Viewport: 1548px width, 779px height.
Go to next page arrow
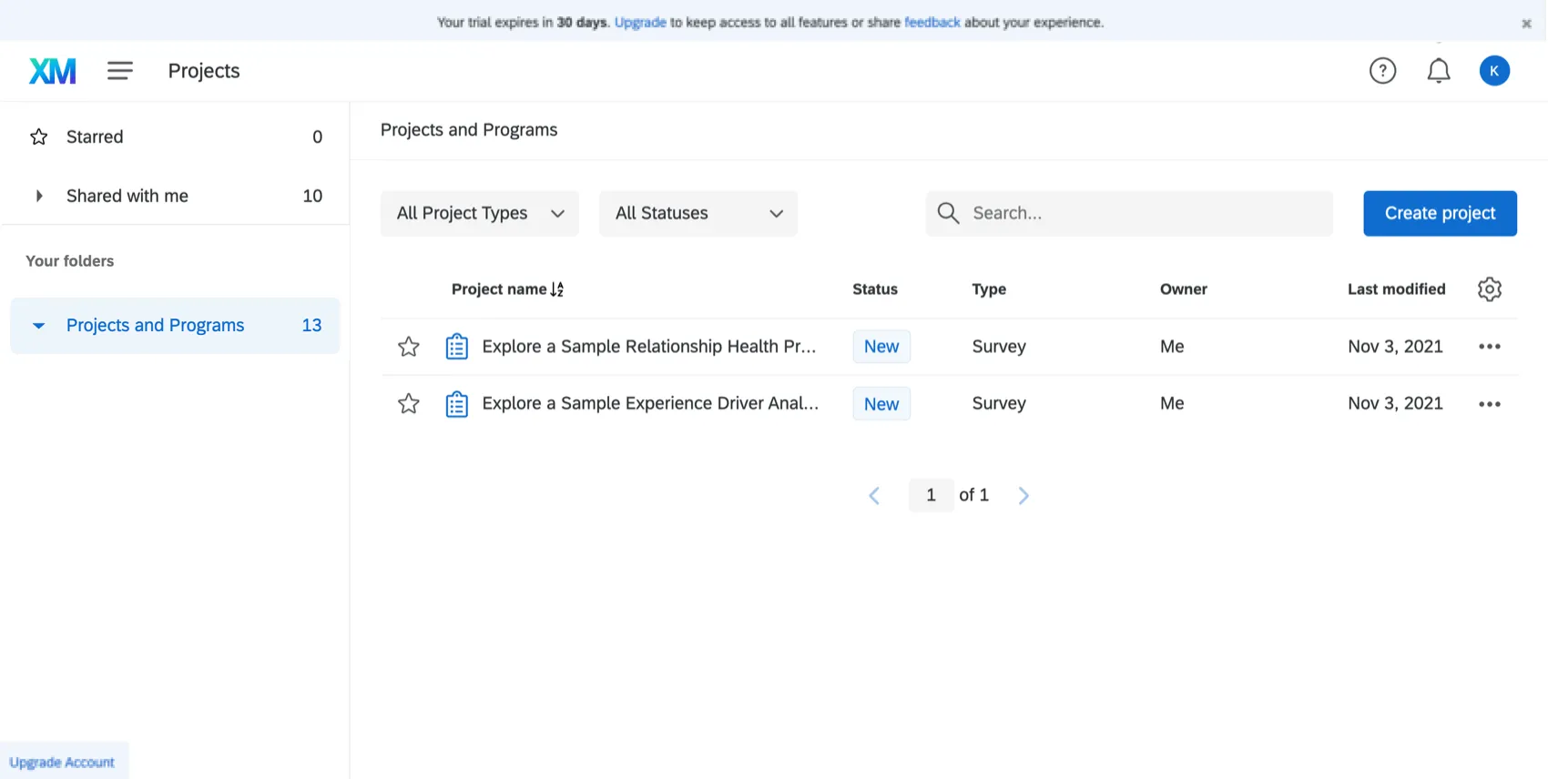(x=1024, y=496)
